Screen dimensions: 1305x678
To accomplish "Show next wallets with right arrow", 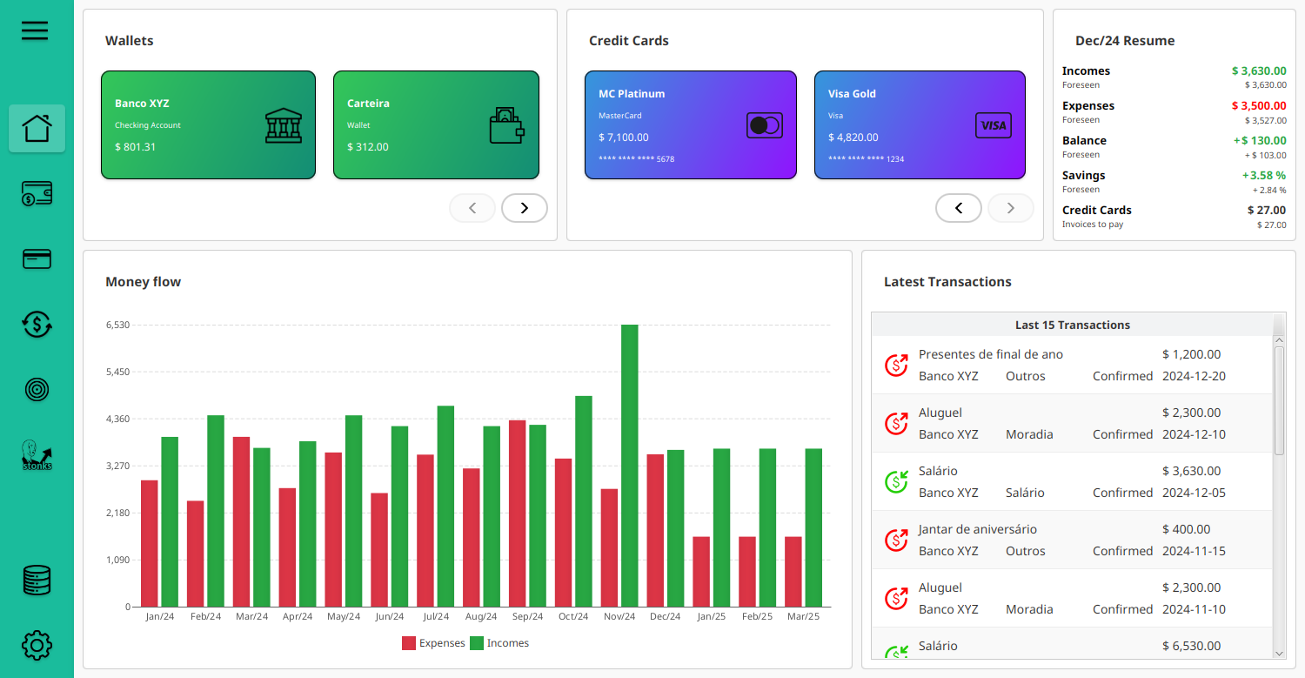I will click(525, 208).
